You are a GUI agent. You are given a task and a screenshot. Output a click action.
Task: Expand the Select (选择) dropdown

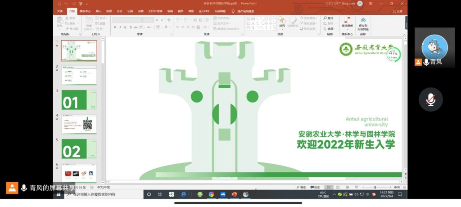330,28
